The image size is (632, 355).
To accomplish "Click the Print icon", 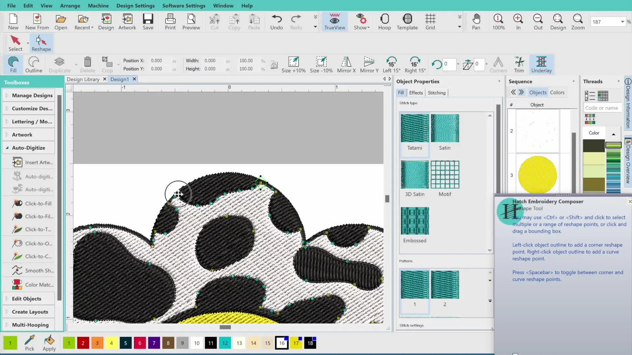I will pyautogui.click(x=170, y=22).
